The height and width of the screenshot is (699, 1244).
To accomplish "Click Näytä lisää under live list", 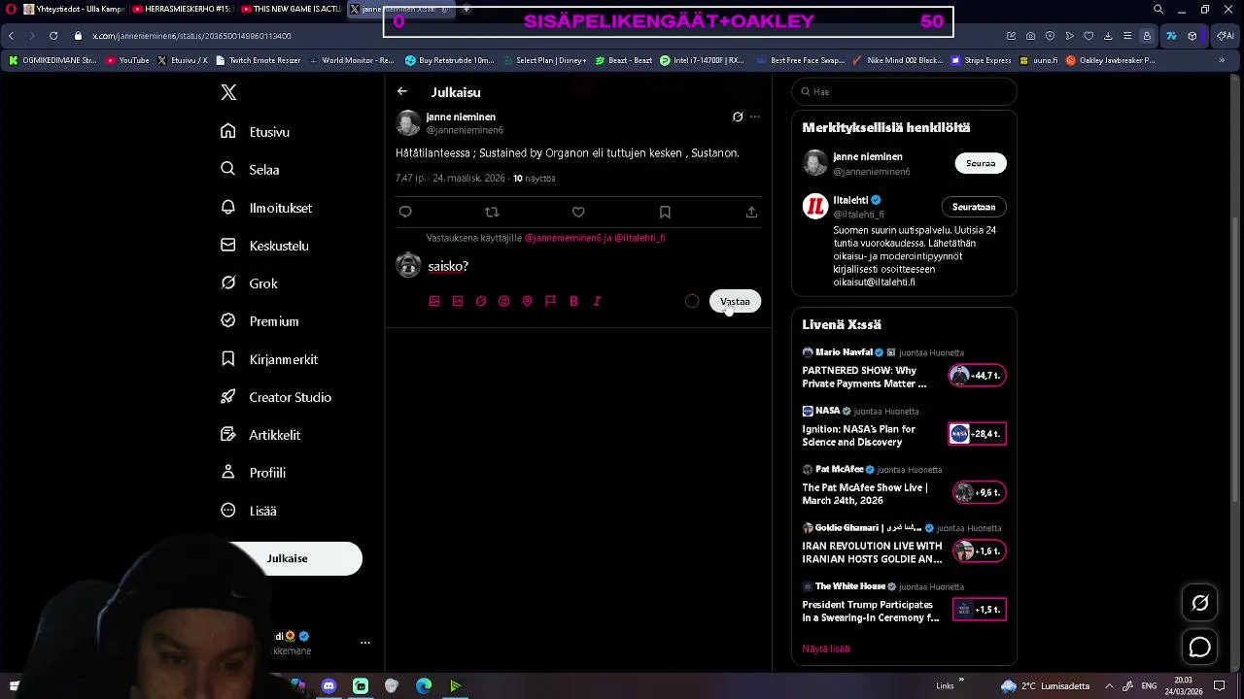I will tap(826, 649).
